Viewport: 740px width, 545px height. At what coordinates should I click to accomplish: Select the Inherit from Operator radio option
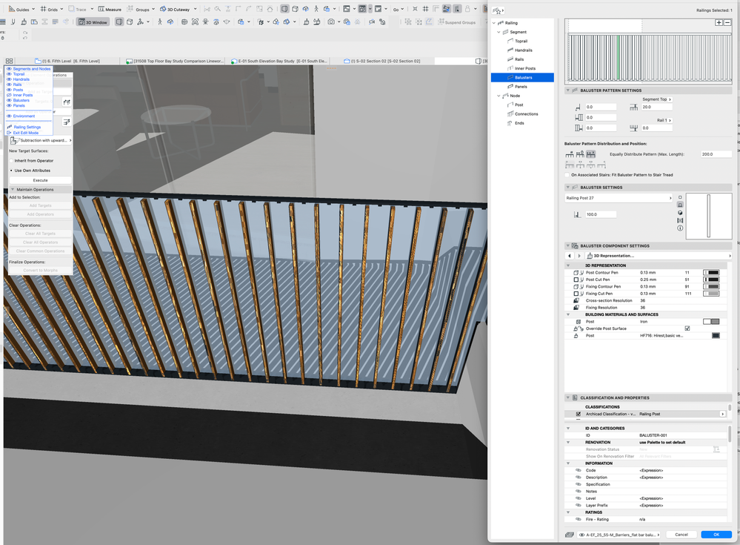[11, 161]
